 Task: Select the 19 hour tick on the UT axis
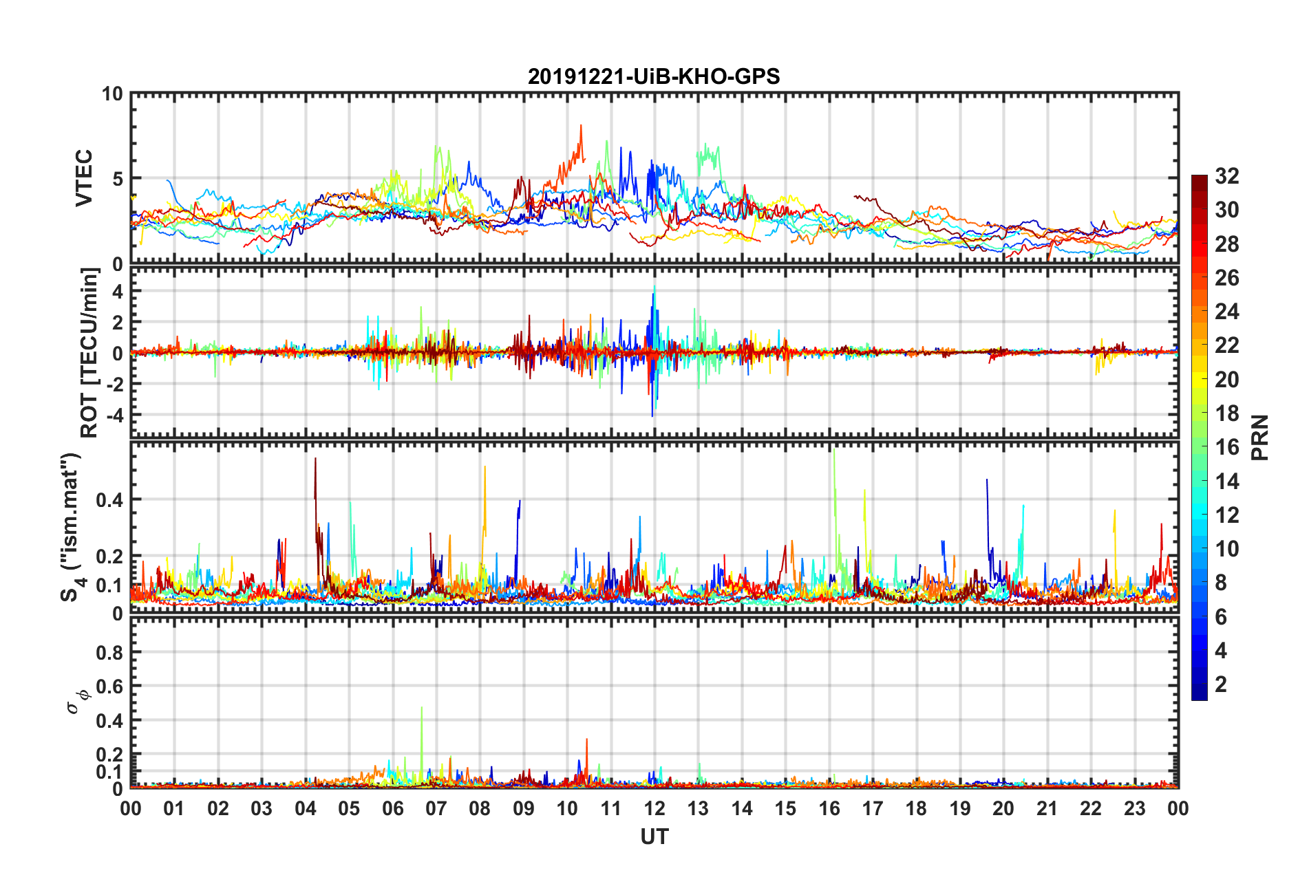point(960,808)
